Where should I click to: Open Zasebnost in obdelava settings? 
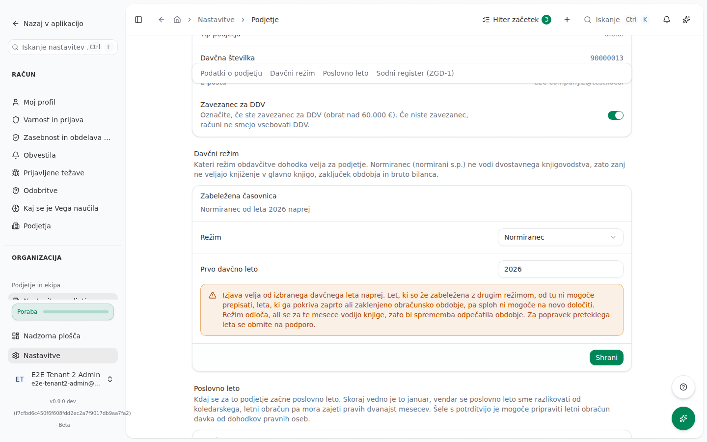[x=63, y=138]
